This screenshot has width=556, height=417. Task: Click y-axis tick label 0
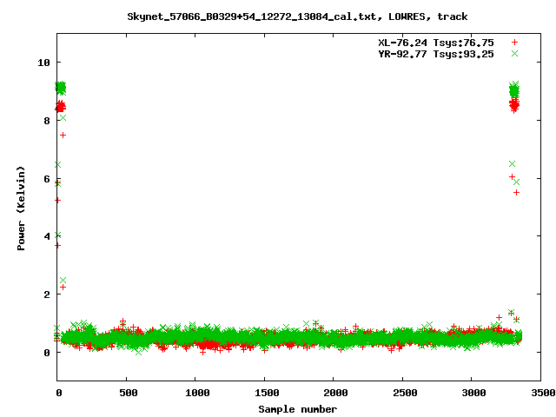[x=47, y=353]
